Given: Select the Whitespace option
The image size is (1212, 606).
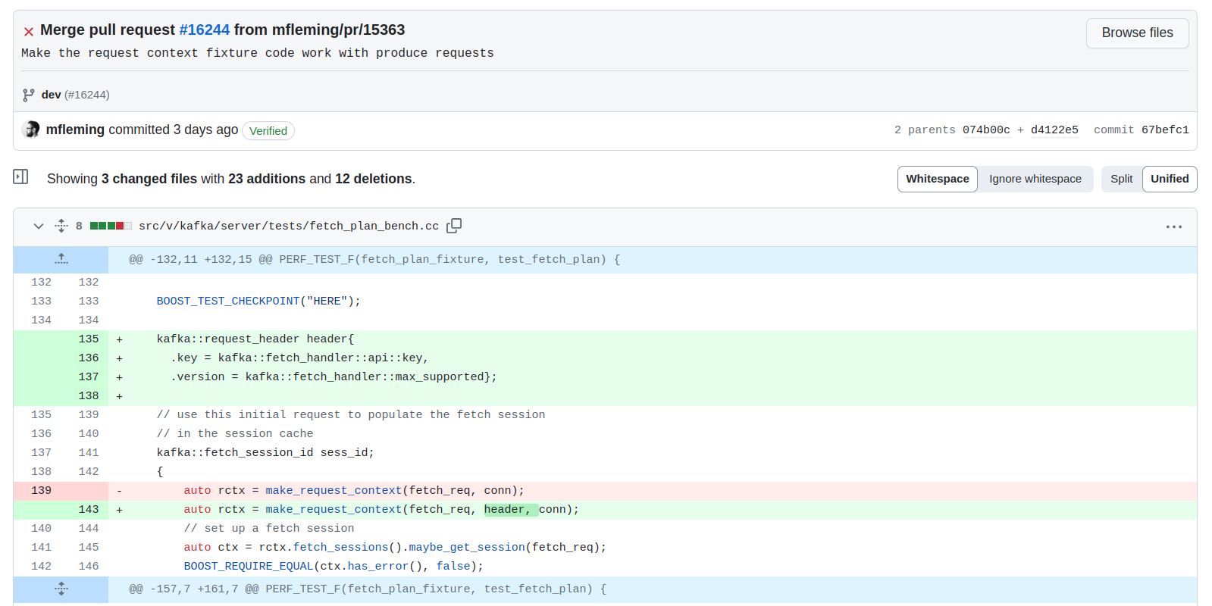Looking at the screenshot, I should [937, 179].
